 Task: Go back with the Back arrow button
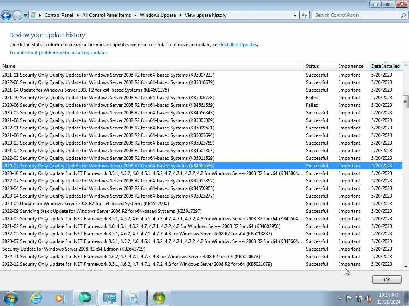coord(6,16)
